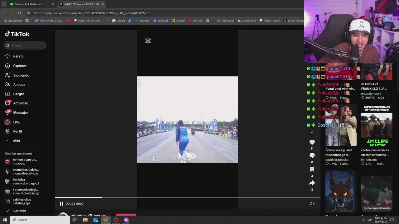Pause the TikTok video
Image resolution: width=399 pixels, height=224 pixels.
(x=61, y=204)
